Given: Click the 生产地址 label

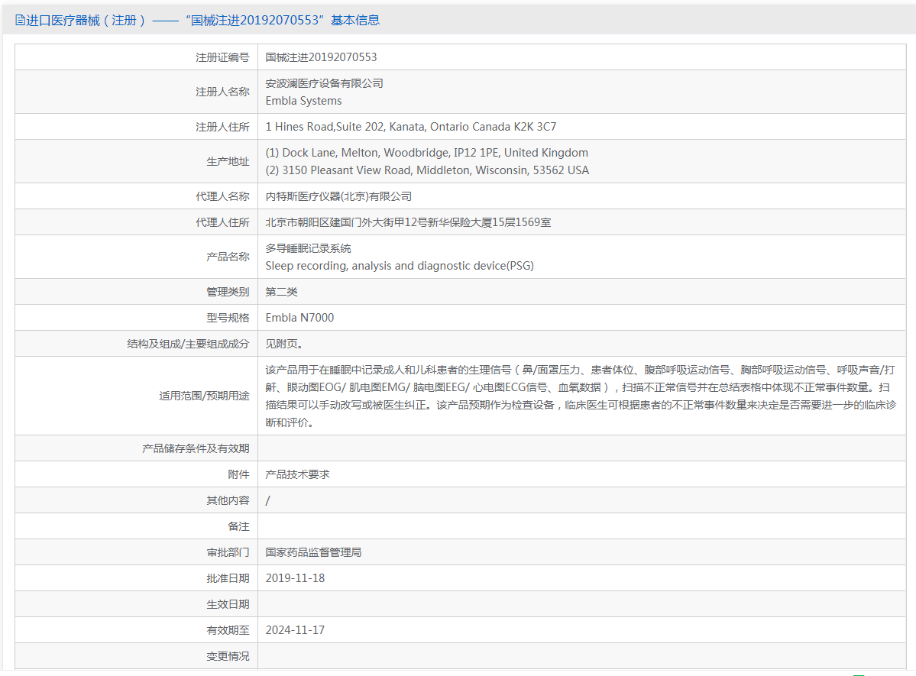Looking at the screenshot, I should coord(227,161).
